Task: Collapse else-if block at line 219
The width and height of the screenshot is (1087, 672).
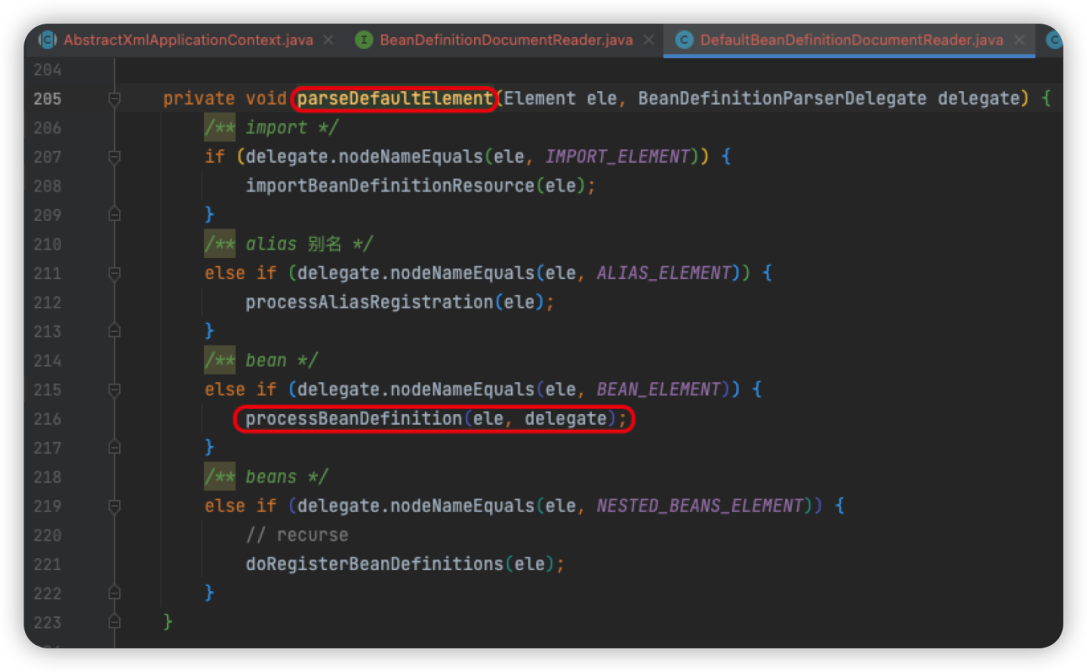Action: pos(114,506)
